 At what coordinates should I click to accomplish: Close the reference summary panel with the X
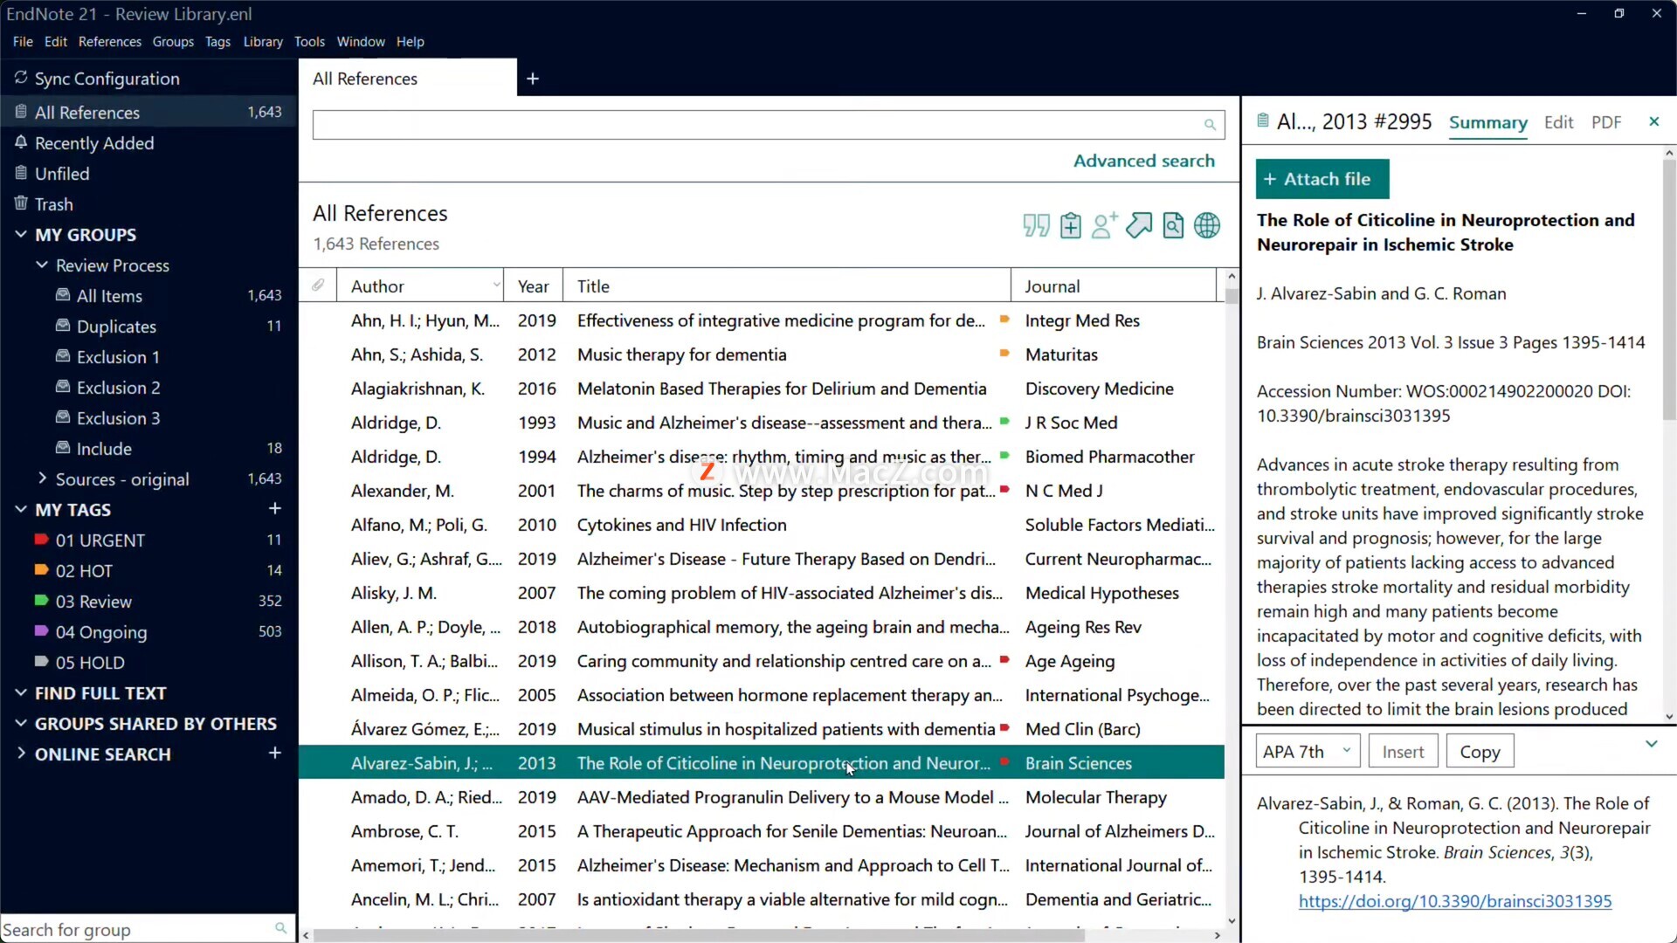point(1653,121)
